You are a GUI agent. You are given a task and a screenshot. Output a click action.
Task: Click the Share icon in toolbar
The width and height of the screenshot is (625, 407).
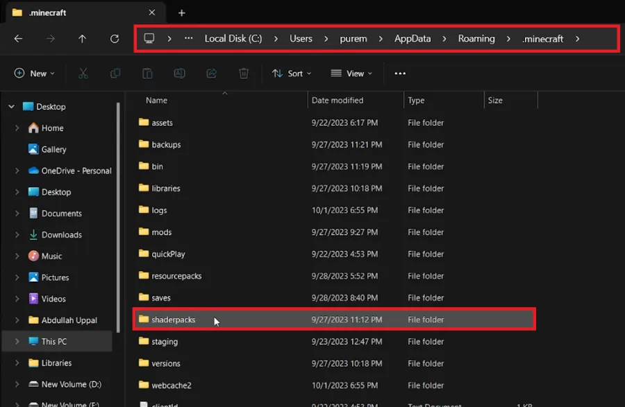[x=212, y=73]
